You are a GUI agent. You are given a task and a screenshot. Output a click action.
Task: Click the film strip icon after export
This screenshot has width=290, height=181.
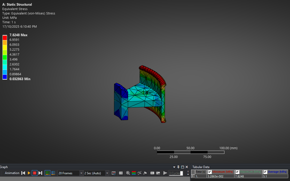point(121,173)
